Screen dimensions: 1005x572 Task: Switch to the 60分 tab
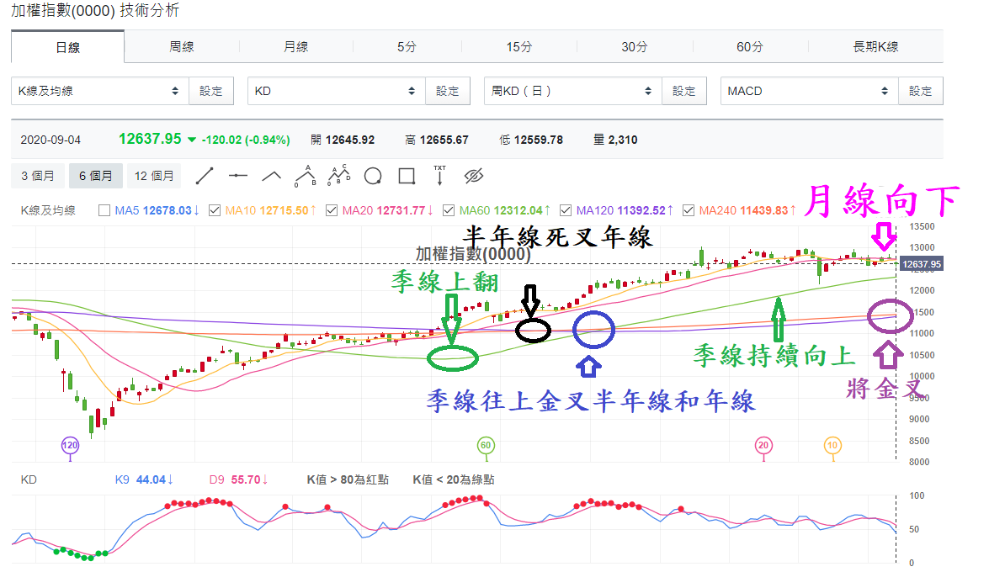pos(750,47)
